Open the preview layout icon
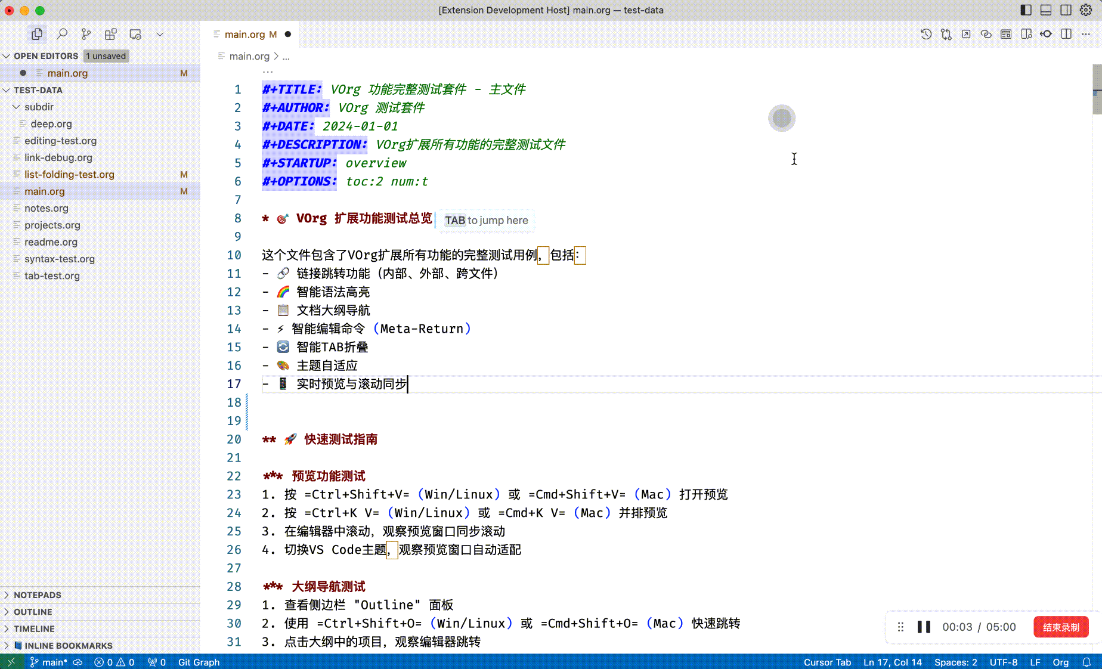Image resolution: width=1102 pixels, height=669 pixels. 1006,34
